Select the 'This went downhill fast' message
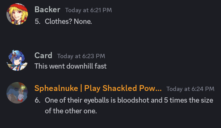This screenshot has width=221, height=128. pos(71,66)
